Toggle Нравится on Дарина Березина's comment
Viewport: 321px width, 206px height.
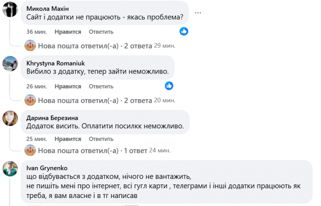[x=68, y=139]
